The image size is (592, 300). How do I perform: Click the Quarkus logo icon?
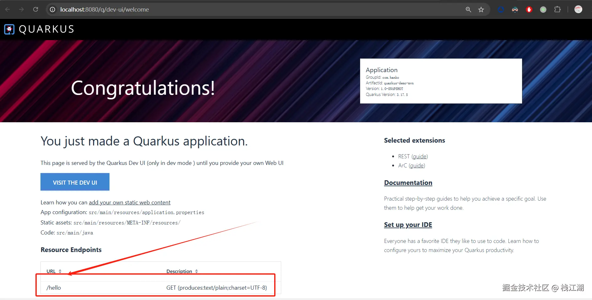coord(9,29)
